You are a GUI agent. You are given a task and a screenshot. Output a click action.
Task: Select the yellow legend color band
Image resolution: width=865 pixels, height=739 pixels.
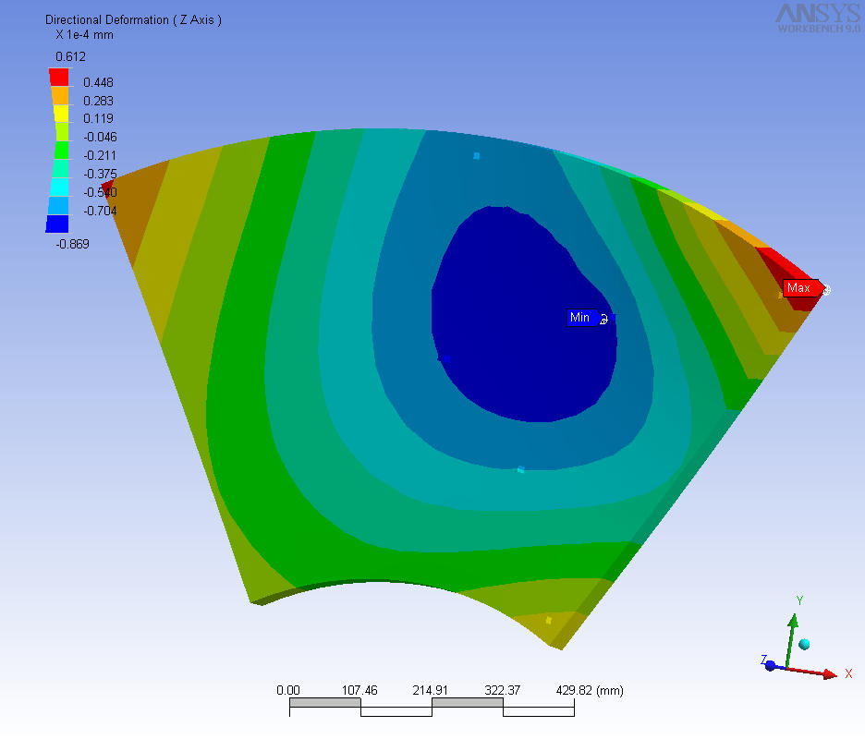click(x=61, y=114)
